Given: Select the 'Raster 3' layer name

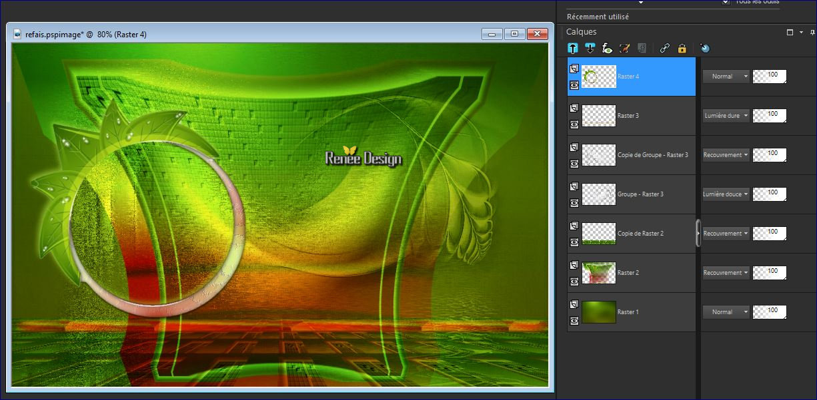Looking at the screenshot, I should tap(628, 116).
